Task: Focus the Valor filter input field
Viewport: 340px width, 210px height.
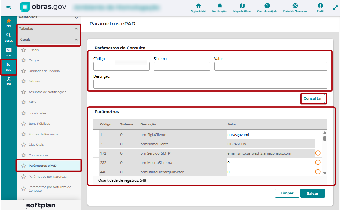Action: [x=271, y=66]
